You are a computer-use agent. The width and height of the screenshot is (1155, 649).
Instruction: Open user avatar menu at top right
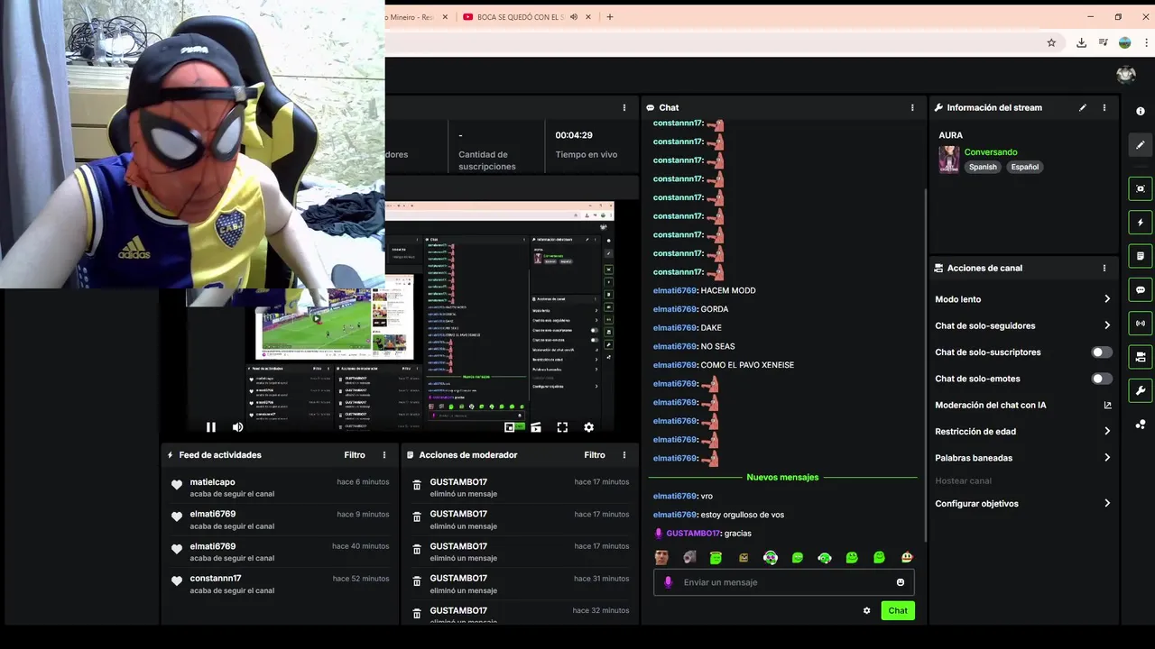[1125, 75]
